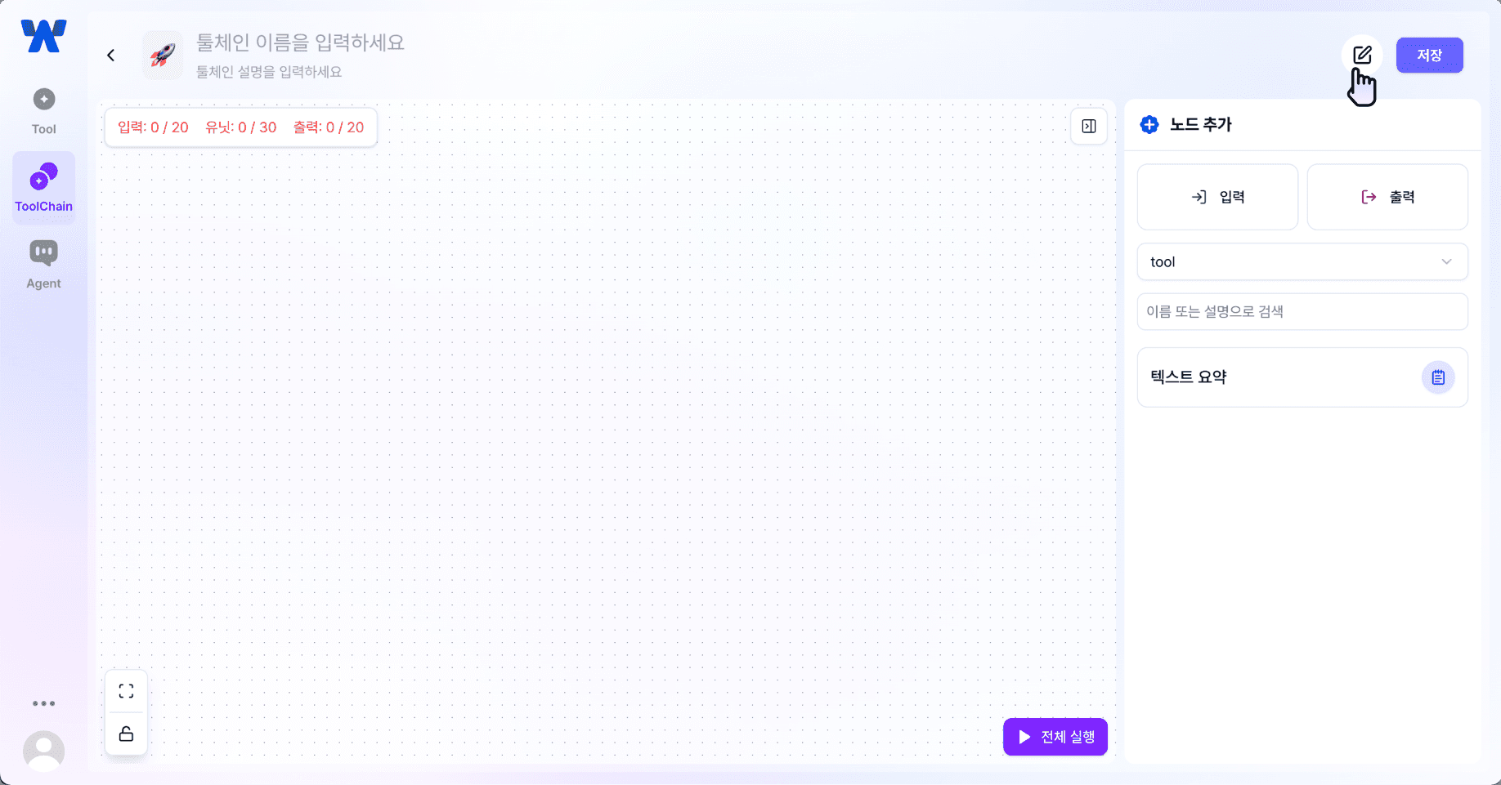
Task: Click the clipboard icon on 텍스트 요약
Action: [1438, 377]
